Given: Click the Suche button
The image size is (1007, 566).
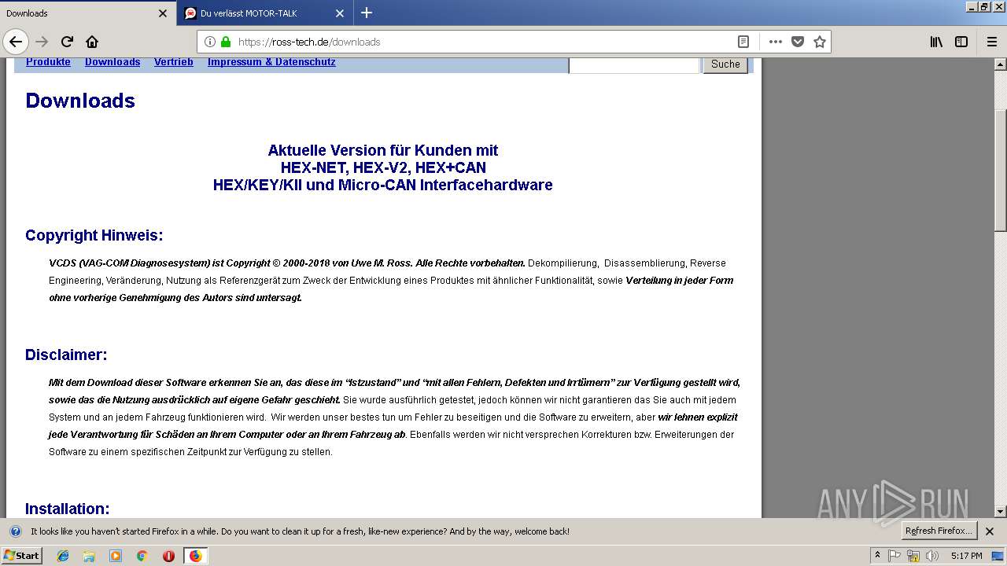Looking at the screenshot, I should [x=725, y=64].
